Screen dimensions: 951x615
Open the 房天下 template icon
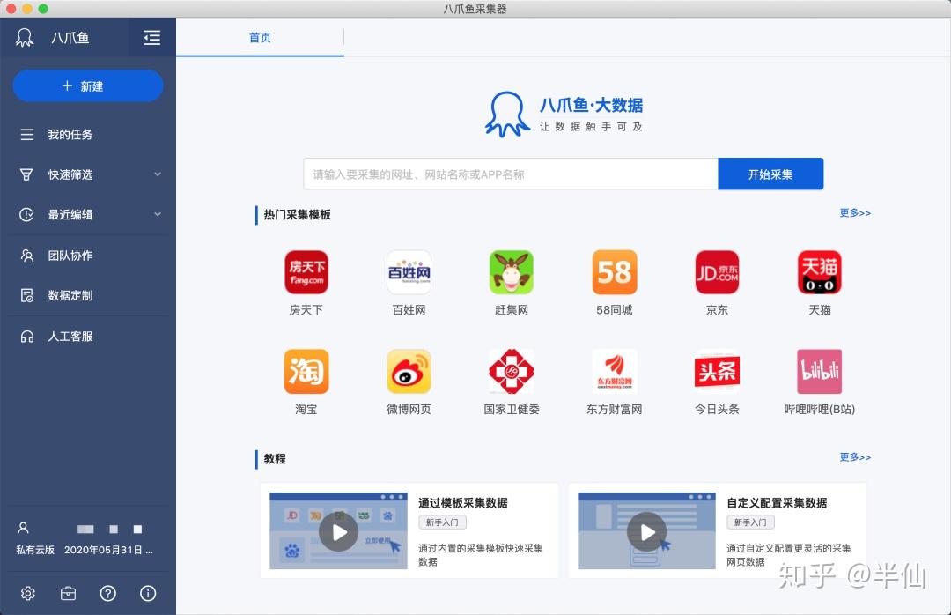coord(306,272)
